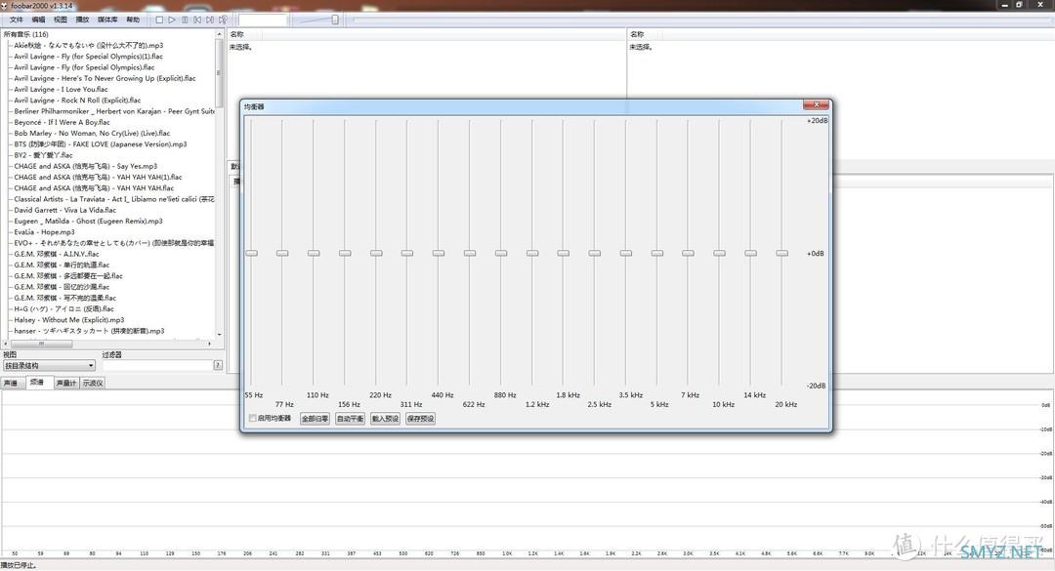The width and height of the screenshot is (1055, 571).
Task: Click the playback seek bar
Action: click(x=701, y=20)
